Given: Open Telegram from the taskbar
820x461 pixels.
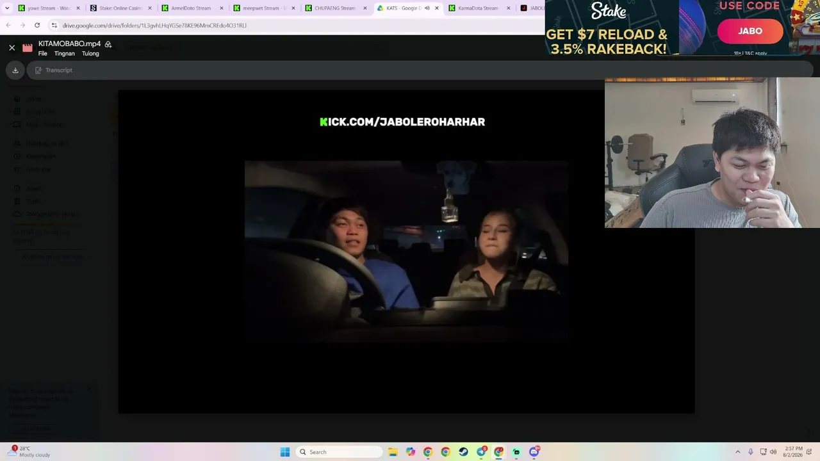Looking at the screenshot, I should click(481, 452).
